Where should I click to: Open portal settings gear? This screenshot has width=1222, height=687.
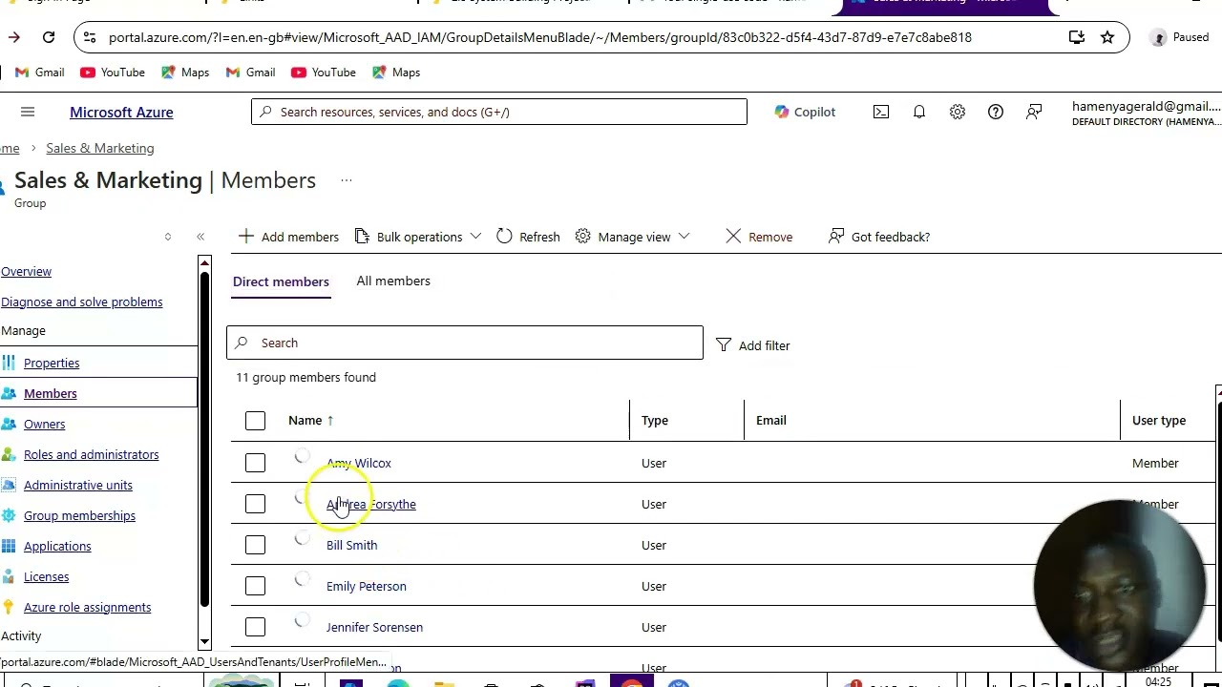(958, 112)
